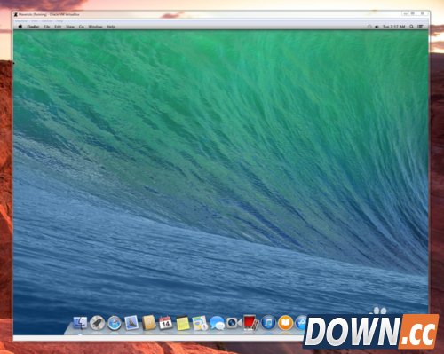Launch Launchpad rocket icon in Dock
Viewport: 444px width, 354px height.
[x=97, y=323]
